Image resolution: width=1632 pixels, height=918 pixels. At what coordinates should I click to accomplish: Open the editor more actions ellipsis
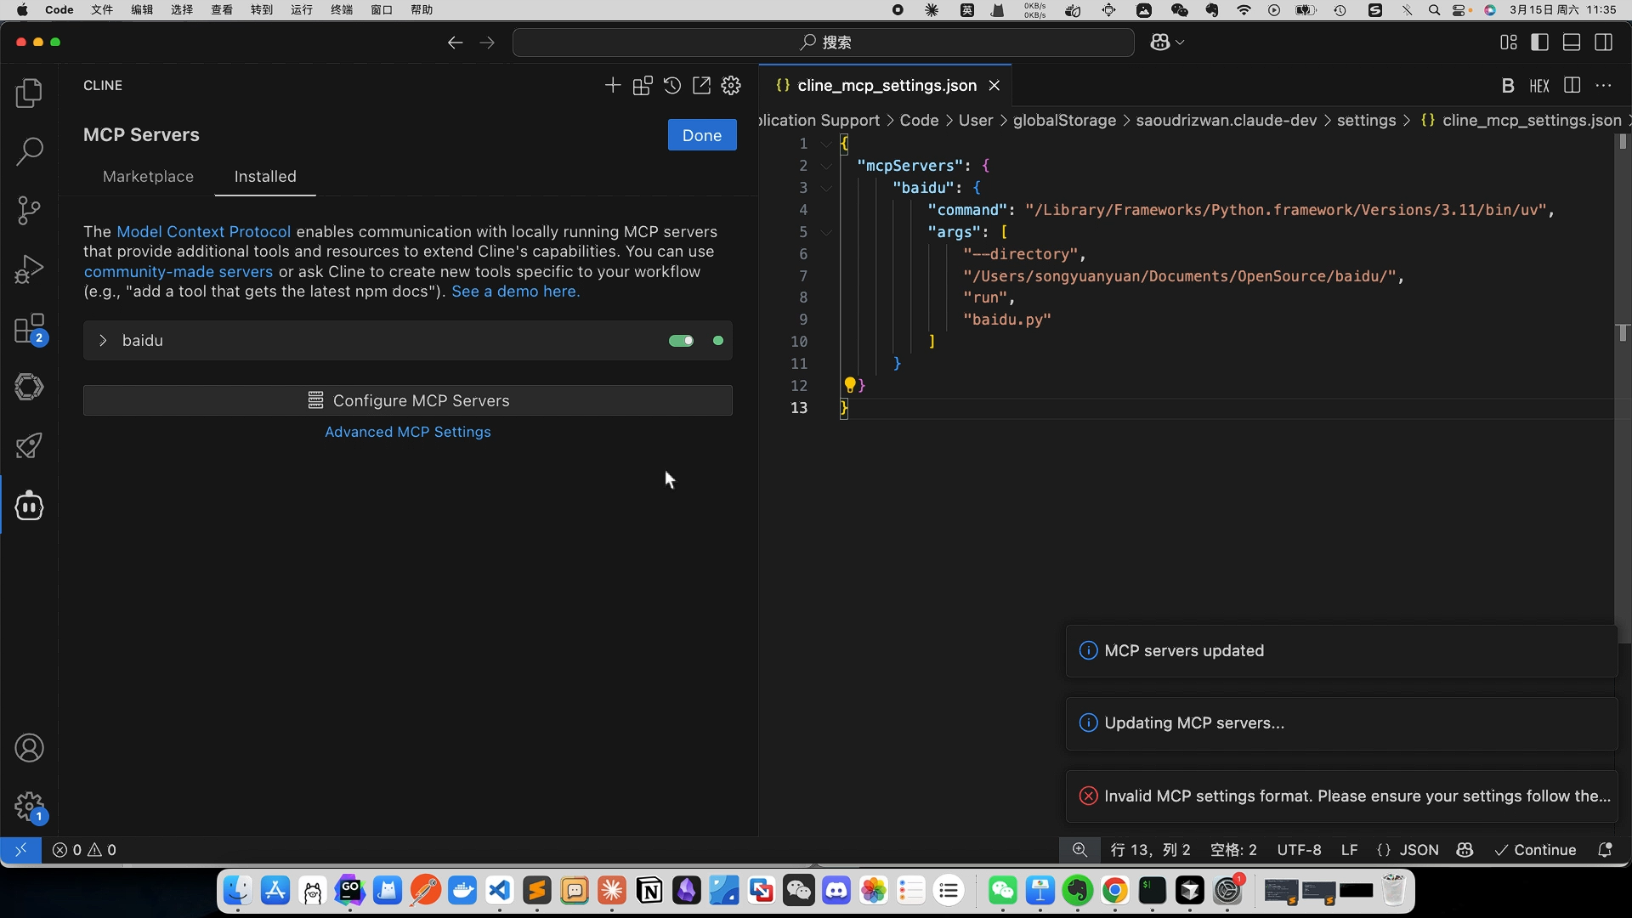click(x=1604, y=85)
